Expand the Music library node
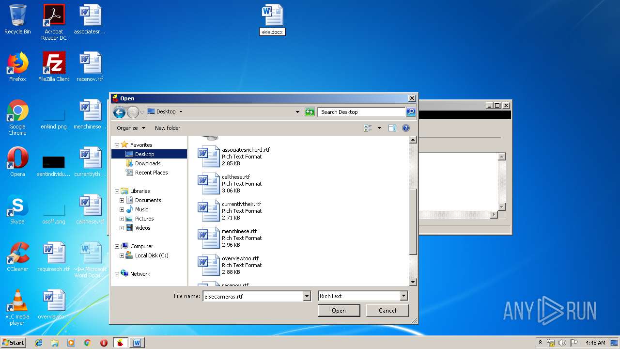This screenshot has height=349, width=620. 122,209
